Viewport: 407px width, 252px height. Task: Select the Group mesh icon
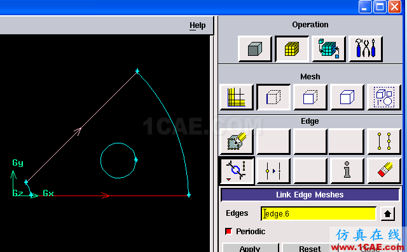(384, 97)
